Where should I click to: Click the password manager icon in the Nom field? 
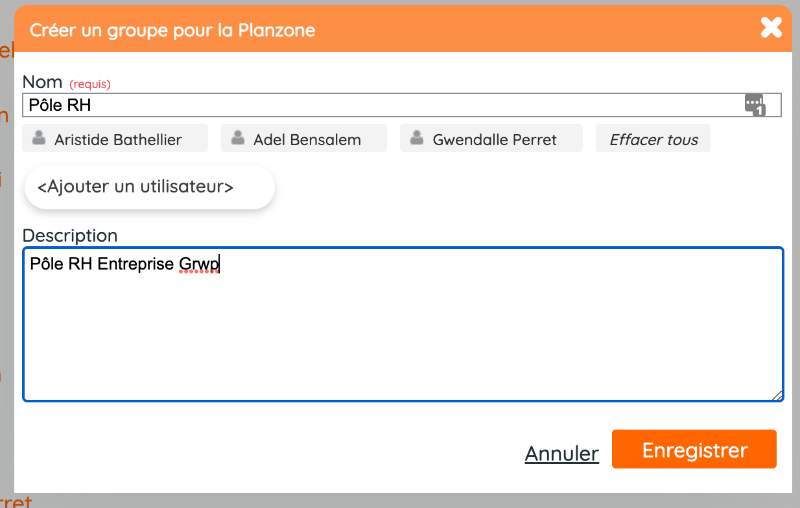click(755, 105)
